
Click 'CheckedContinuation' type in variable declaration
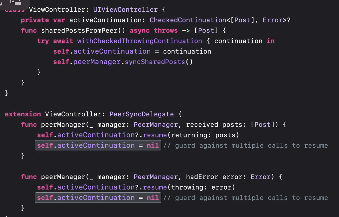click(x=188, y=20)
